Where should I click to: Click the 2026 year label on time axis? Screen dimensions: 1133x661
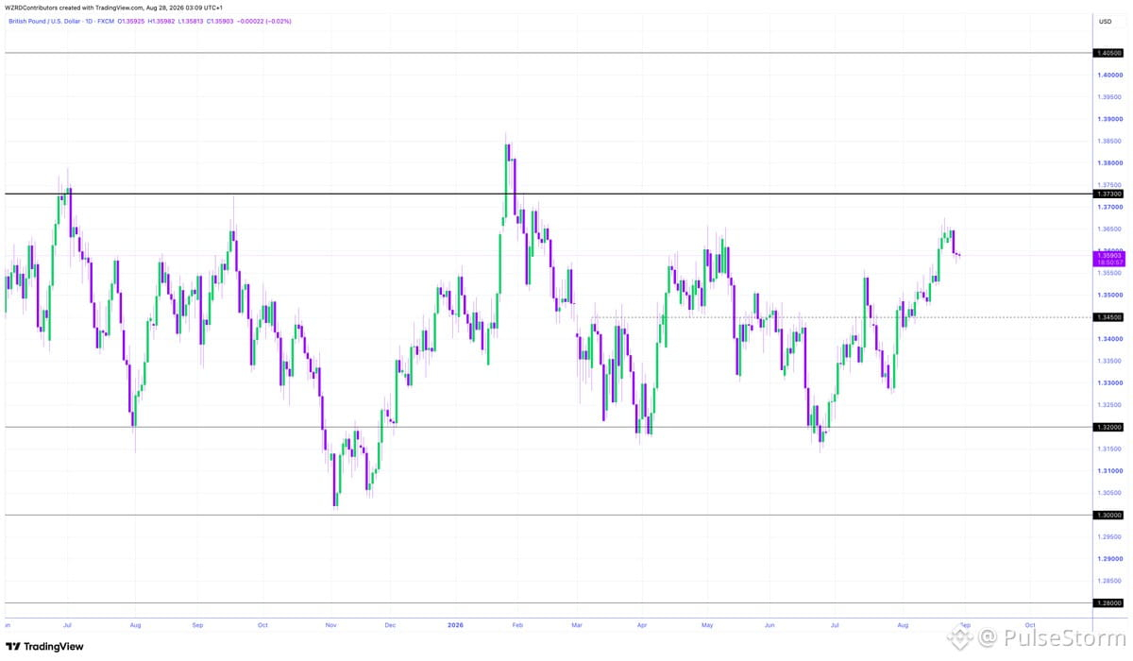coord(455,625)
